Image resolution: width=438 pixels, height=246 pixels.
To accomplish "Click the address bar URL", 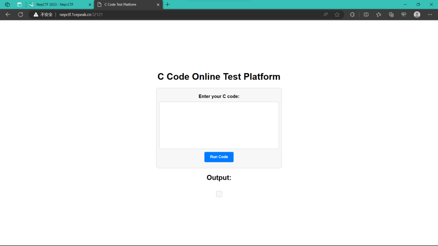I will coord(81,15).
